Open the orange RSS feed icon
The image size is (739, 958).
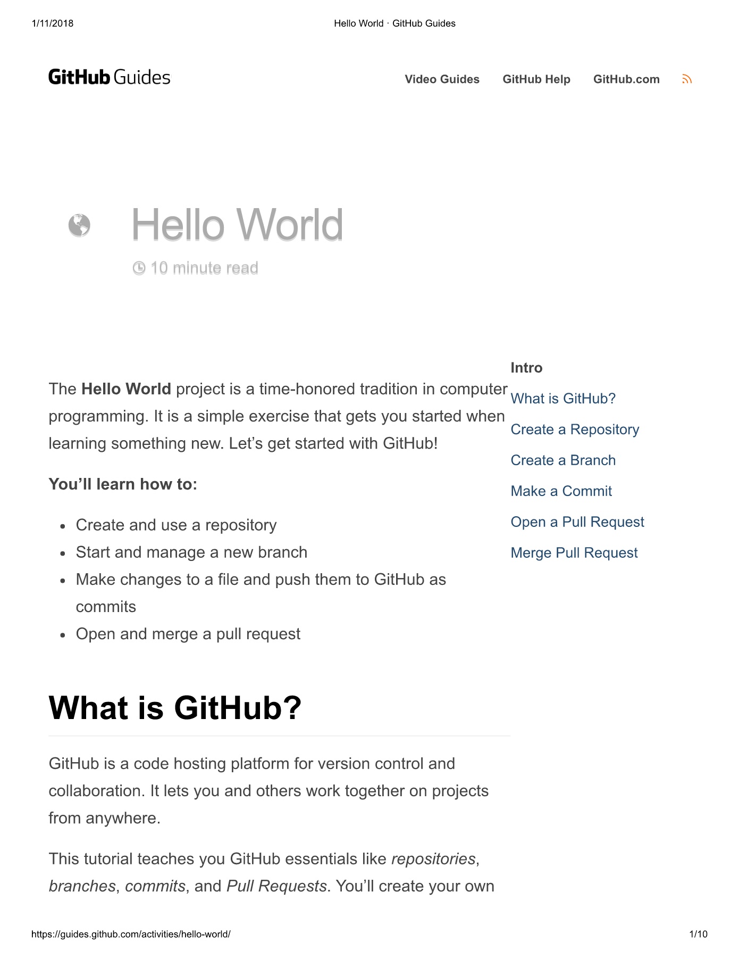coord(687,79)
